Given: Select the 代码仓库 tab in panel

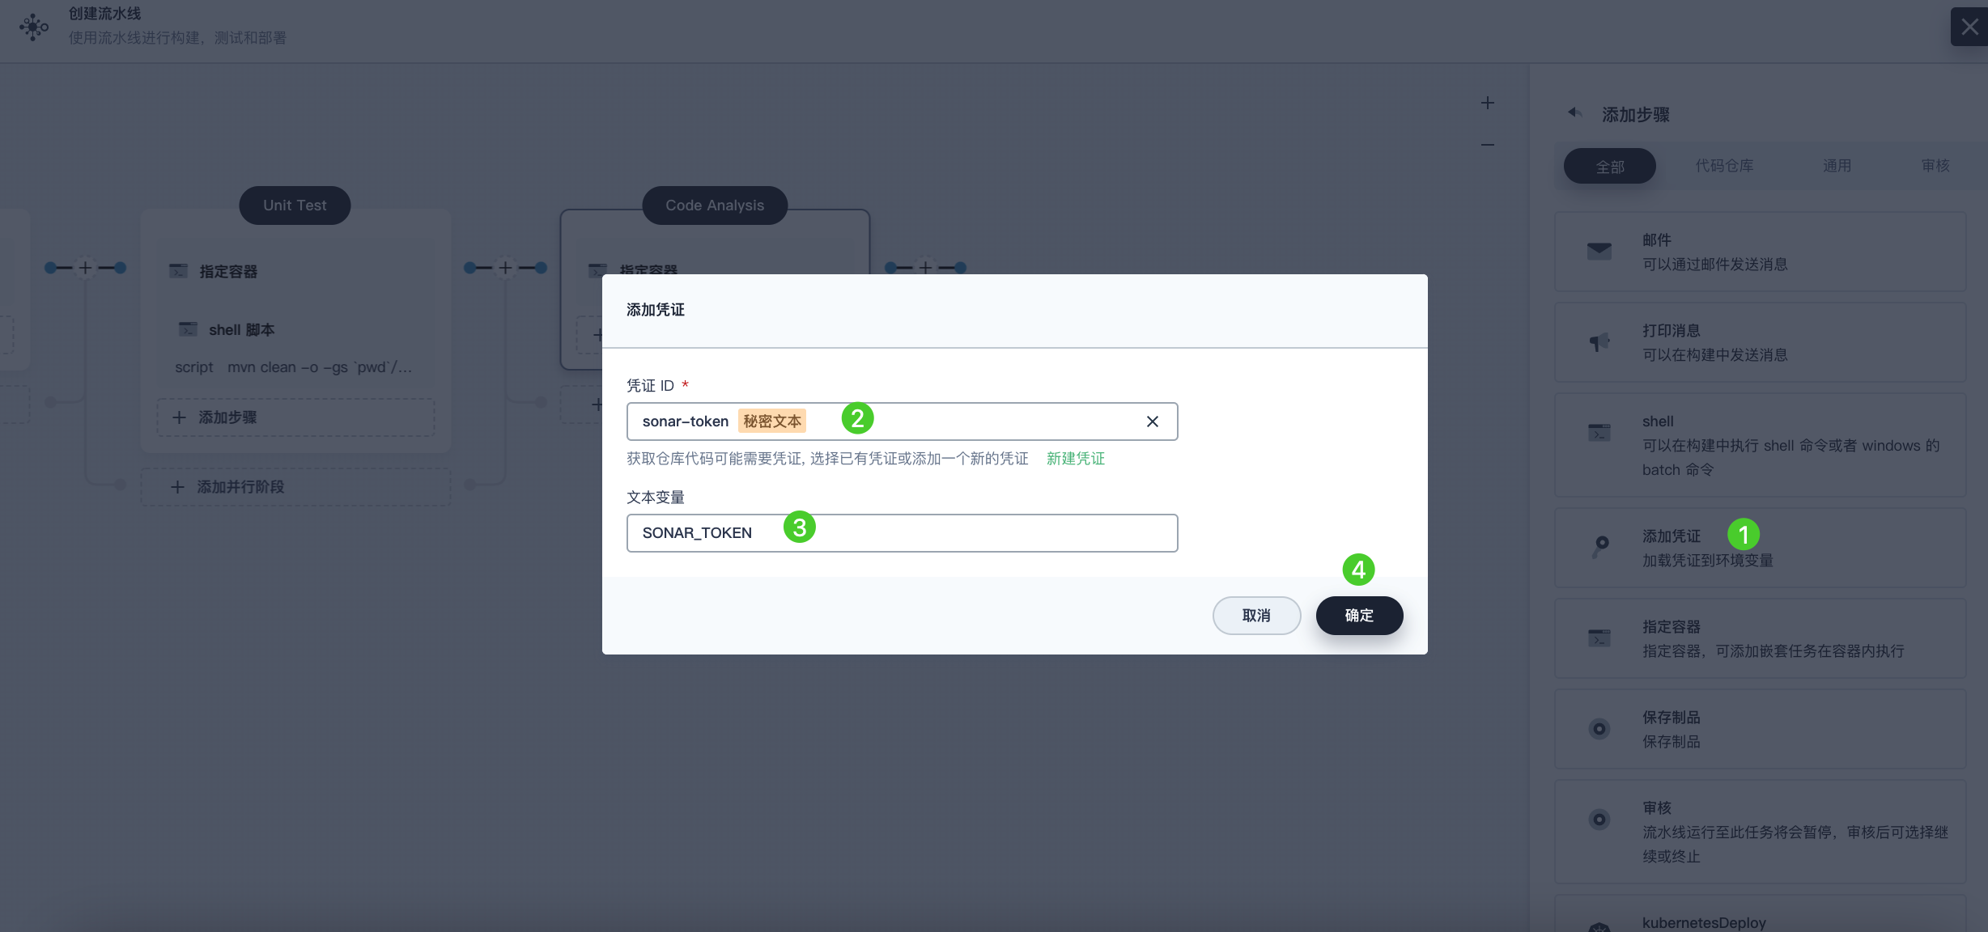Looking at the screenshot, I should 1727,165.
